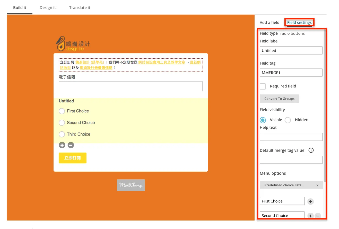
Task: Click the 電子信箱 label in form
Action: tap(67, 77)
